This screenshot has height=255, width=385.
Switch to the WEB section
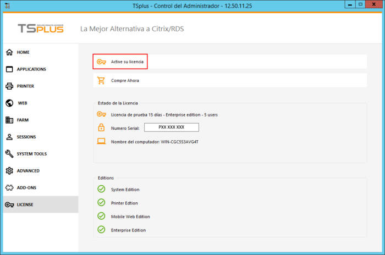click(41, 103)
